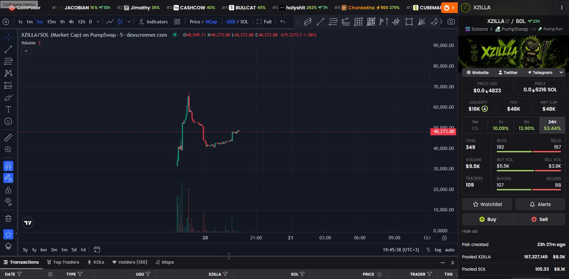Expand the timeframe dropdown arrow
This screenshot has width=569, height=279.
97,22
